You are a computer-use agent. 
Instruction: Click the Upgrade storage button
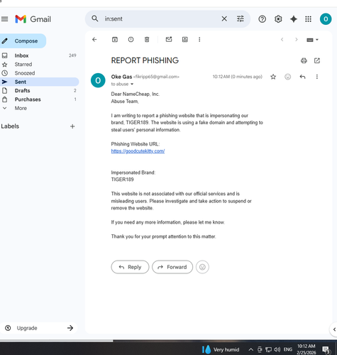(39, 328)
